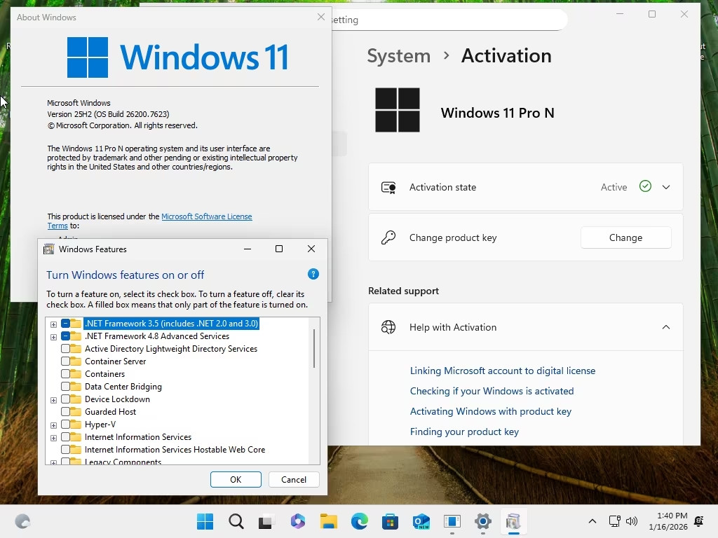Enable Internet Information Services checkbox
Screen dimensions: 718x538
click(65, 437)
